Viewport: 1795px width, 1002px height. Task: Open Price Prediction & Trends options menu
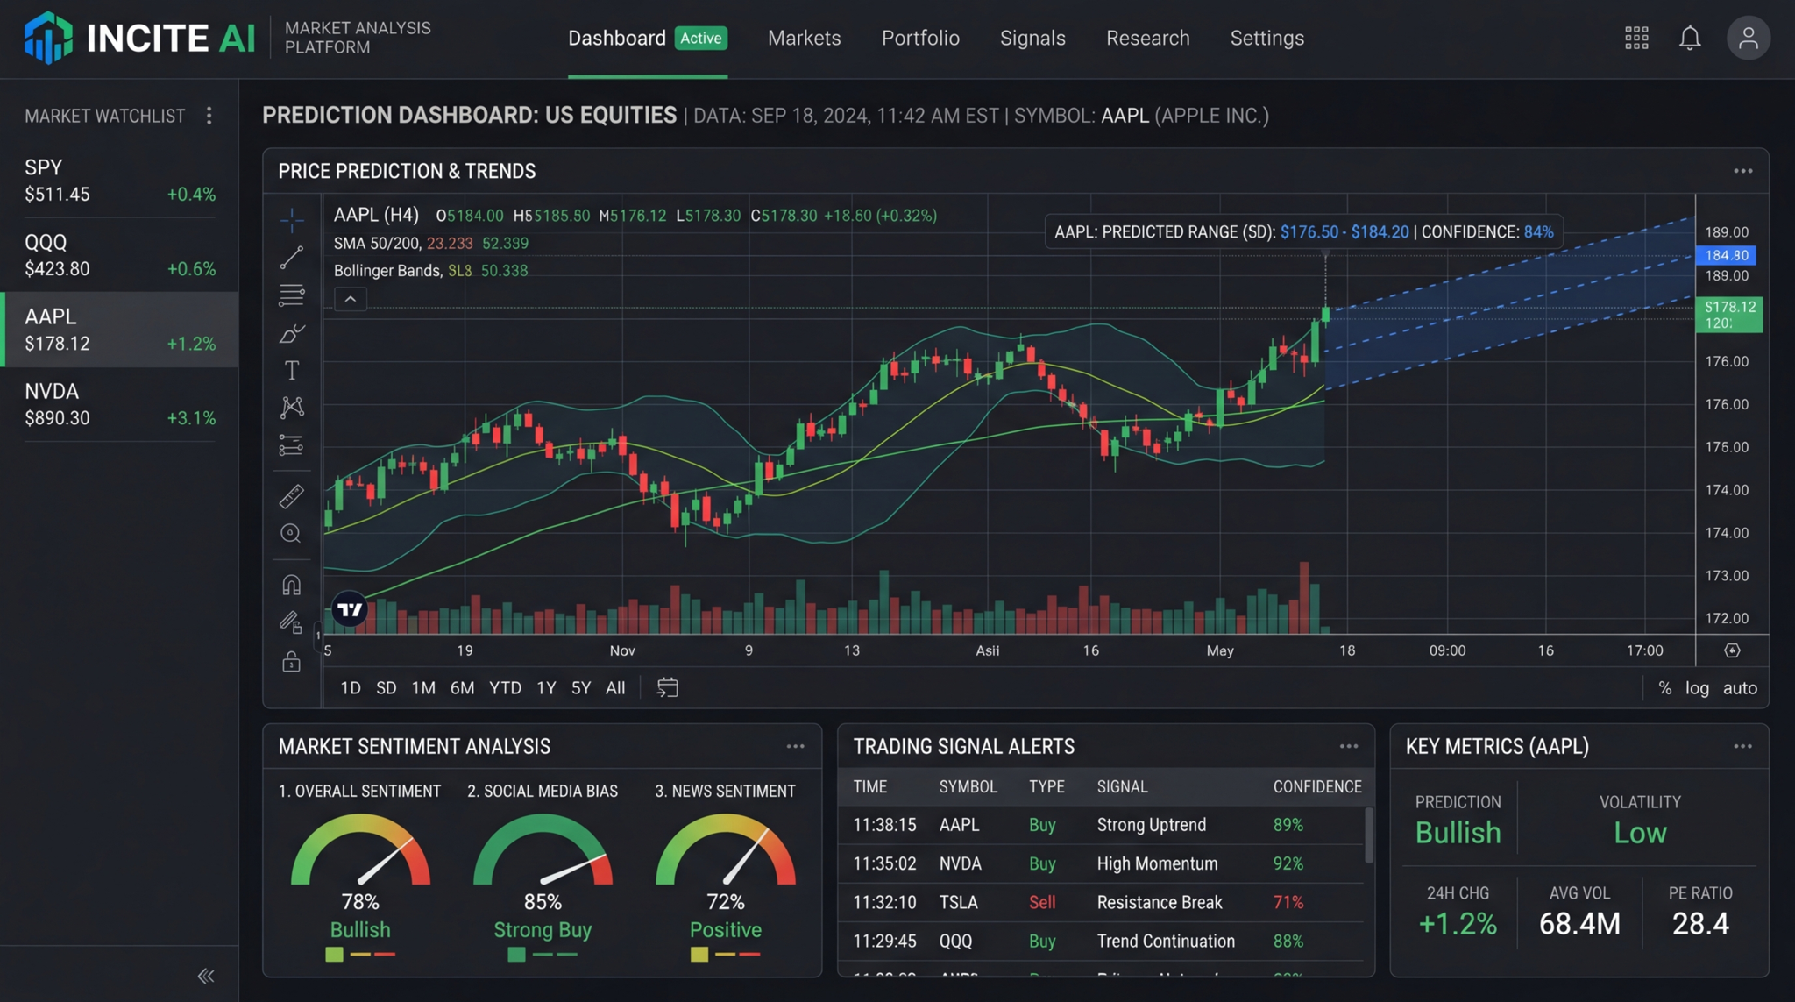point(1742,170)
